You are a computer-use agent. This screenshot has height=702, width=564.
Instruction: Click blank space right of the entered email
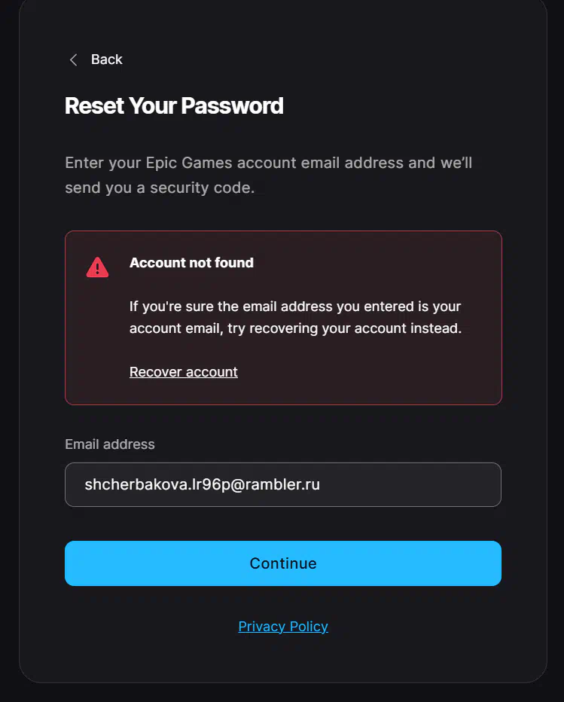(x=414, y=484)
